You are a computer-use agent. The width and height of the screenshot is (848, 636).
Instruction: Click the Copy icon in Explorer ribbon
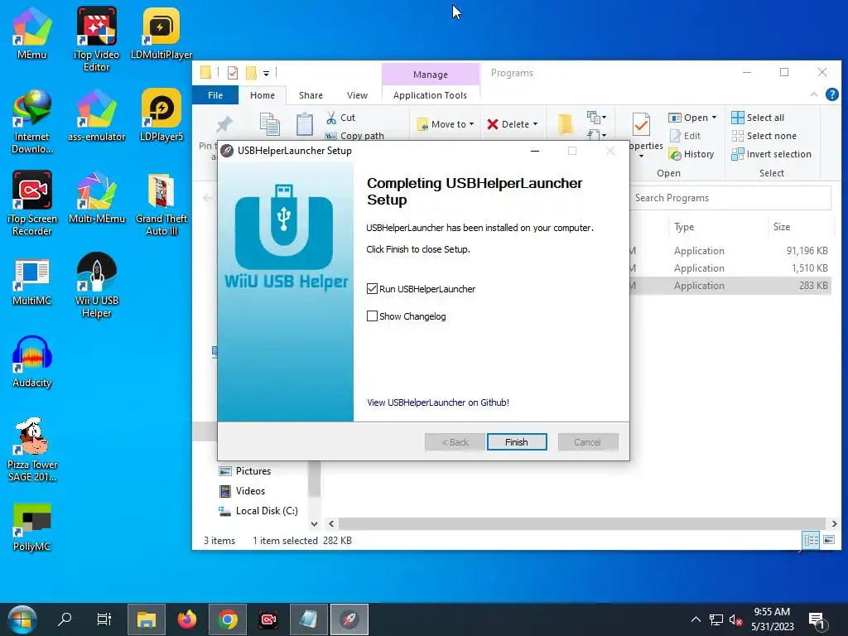click(269, 124)
